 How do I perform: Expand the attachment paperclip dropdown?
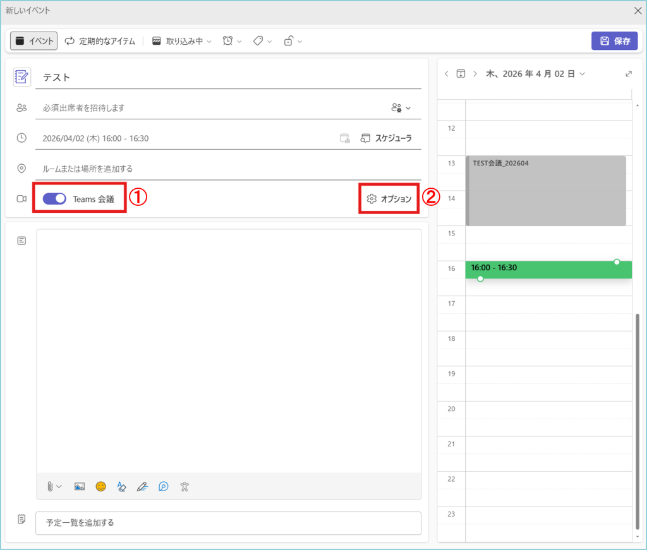(x=54, y=486)
